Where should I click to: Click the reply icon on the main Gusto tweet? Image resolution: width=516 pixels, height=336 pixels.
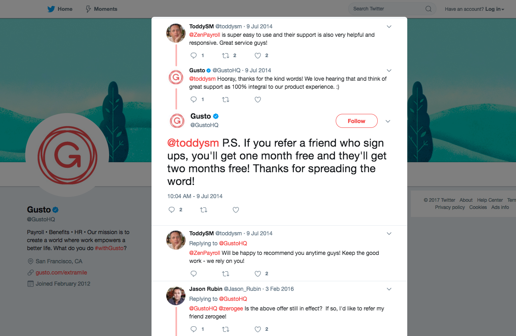pos(172,210)
